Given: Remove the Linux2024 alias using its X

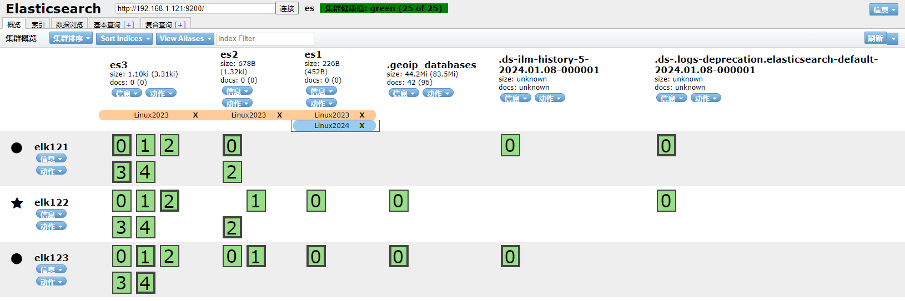Looking at the screenshot, I should (362, 126).
